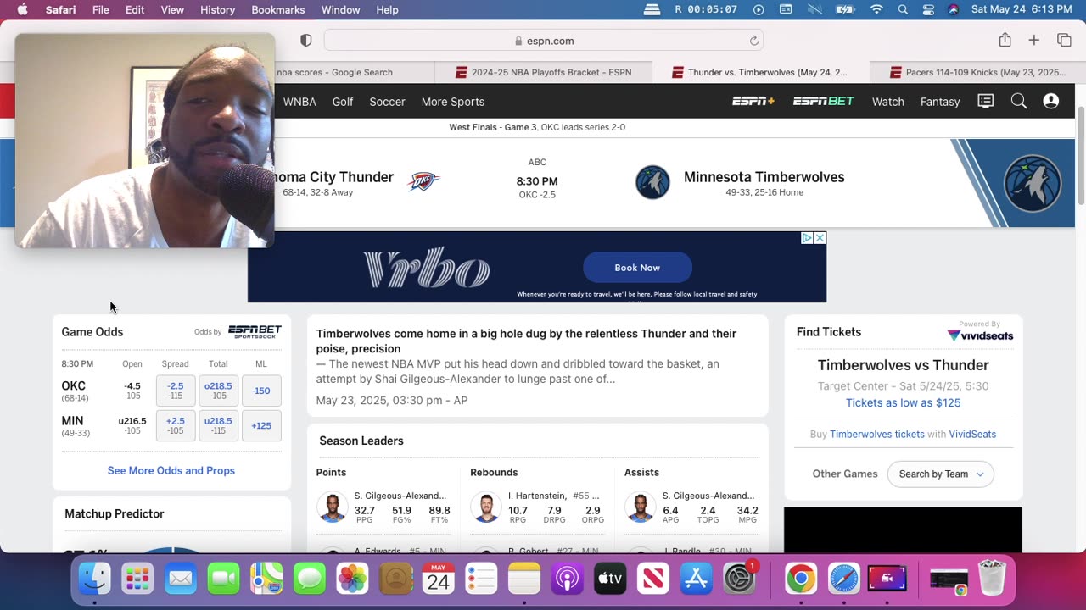The height and width of the screenshot is (610, 1086).
Task: Select MIN moneyline +125
Action: click(261, 425)
